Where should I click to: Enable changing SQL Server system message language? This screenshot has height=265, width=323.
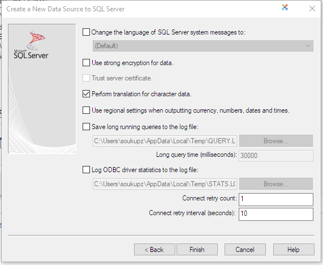[x=86, y=32]
